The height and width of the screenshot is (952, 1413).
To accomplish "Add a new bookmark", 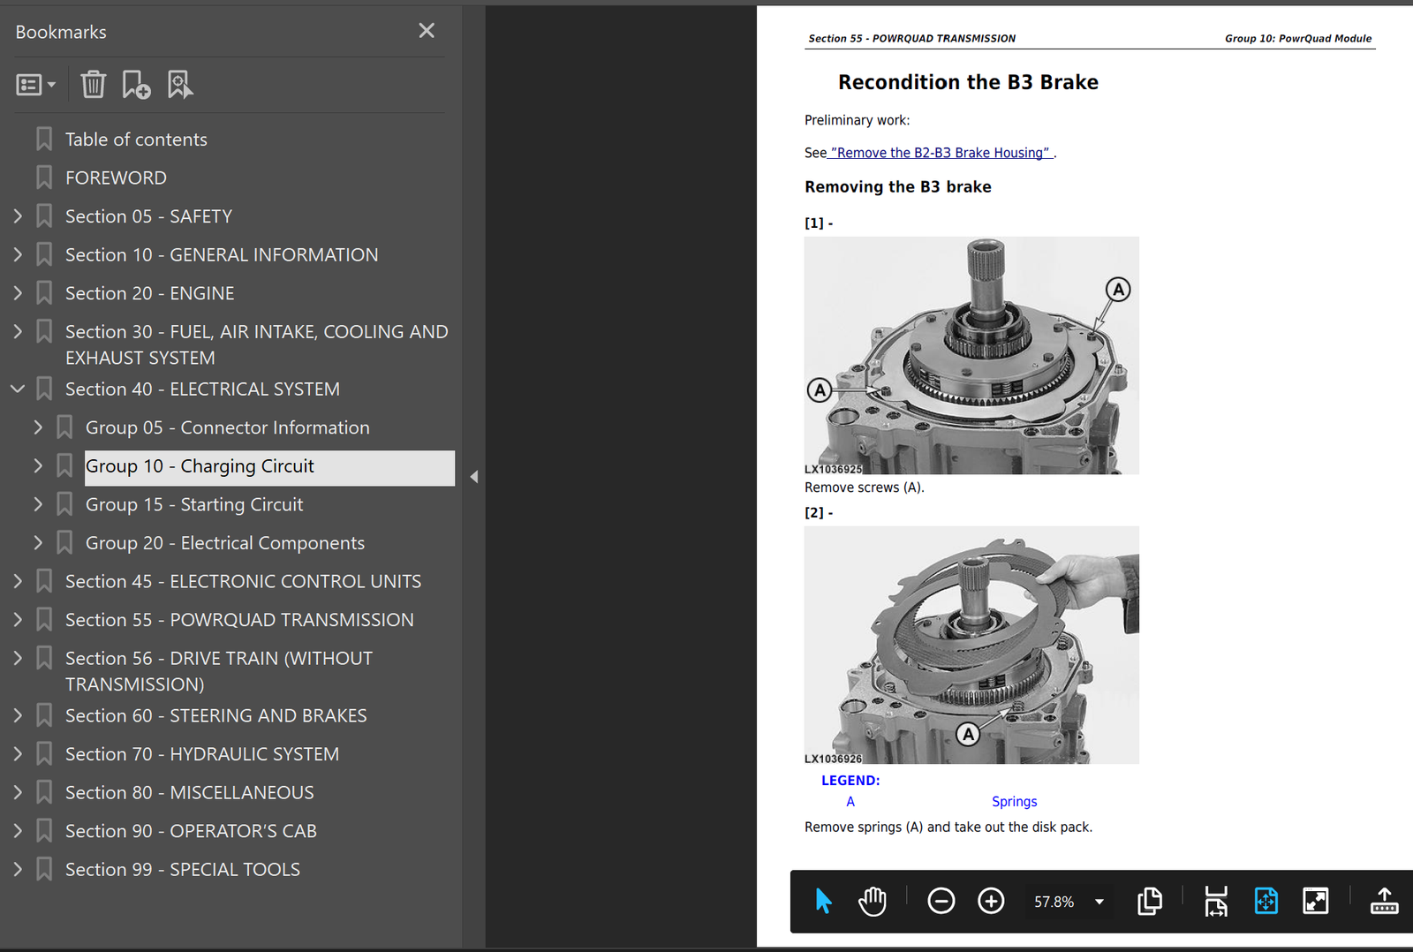I will point(136,85).
